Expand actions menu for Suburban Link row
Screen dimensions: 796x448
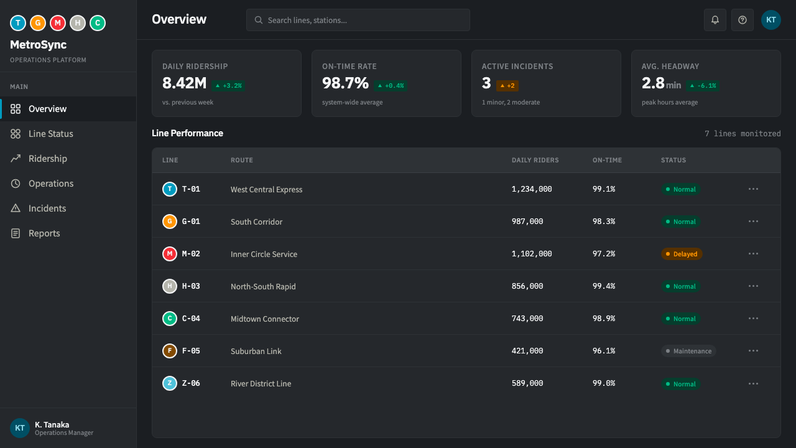coord(754,351)
